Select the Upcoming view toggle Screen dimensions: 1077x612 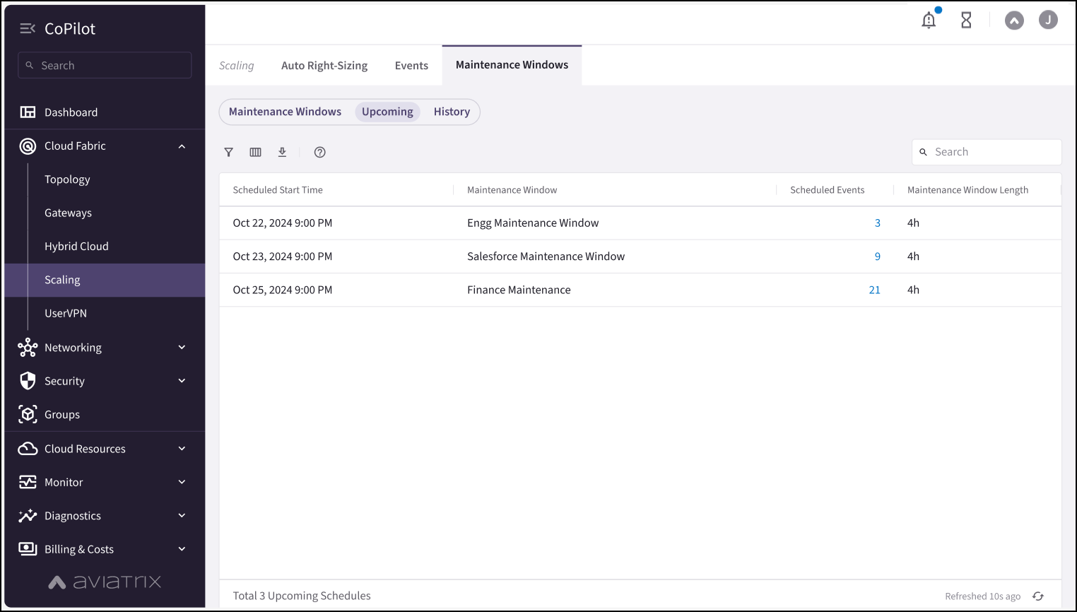click(387, 112)
